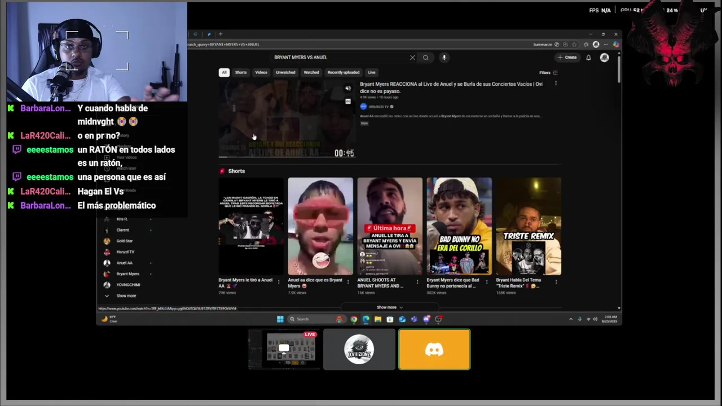Open Discord from the Windows taskbar
722x406 pixels.
click(x=426, y=319)
